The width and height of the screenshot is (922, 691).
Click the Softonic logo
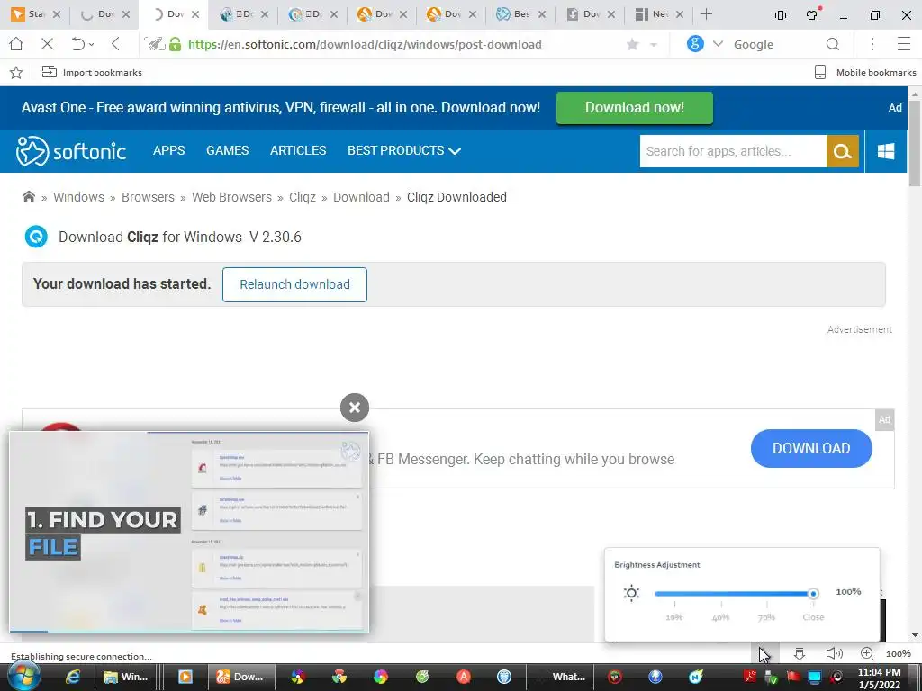coord(70,151)
